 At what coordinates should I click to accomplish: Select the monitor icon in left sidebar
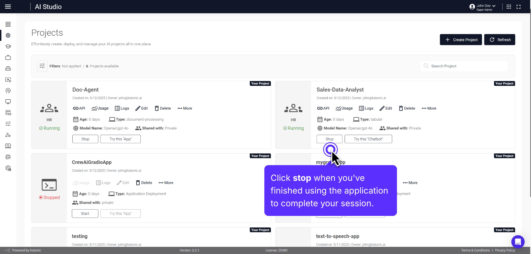point(8,102)
